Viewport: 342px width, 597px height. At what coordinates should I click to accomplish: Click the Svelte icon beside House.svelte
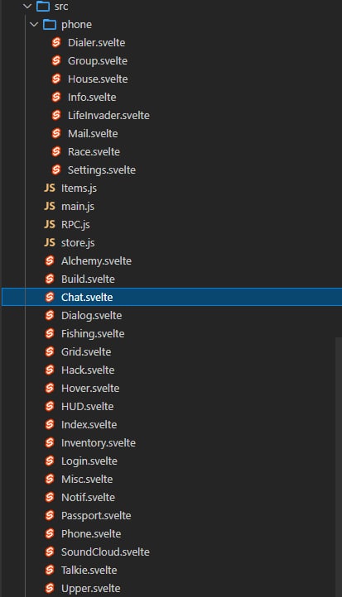[x=56, y=79]
